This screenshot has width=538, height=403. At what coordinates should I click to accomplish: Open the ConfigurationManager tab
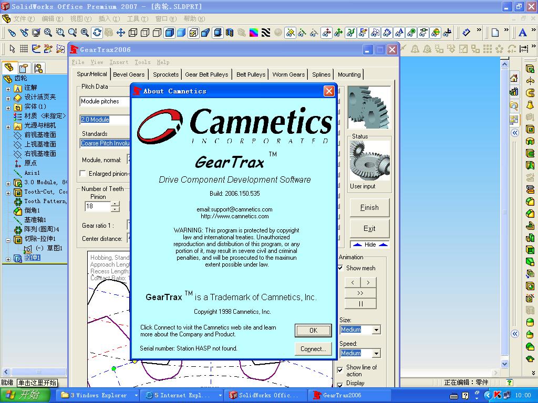pos(38,68)
